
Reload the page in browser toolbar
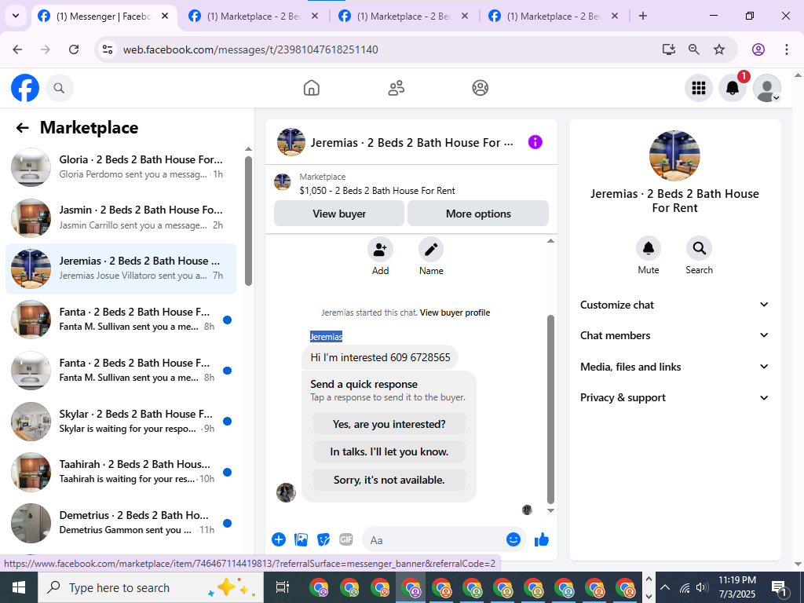74,49
